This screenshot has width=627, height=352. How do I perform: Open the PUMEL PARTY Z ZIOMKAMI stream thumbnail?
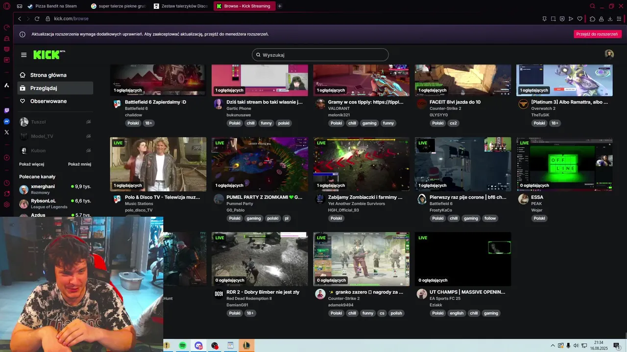[260, 164]
